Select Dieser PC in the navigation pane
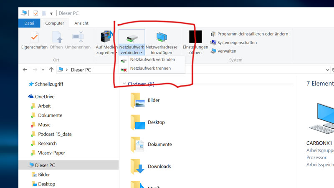 coord(68,165)
